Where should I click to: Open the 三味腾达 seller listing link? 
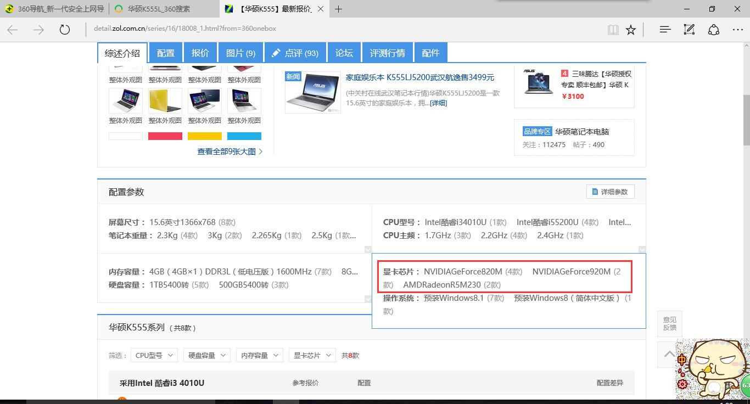[x=596, y=79]
